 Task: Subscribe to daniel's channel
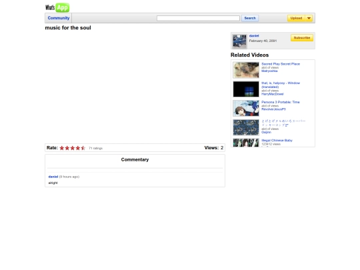click(x=302, y=37)
